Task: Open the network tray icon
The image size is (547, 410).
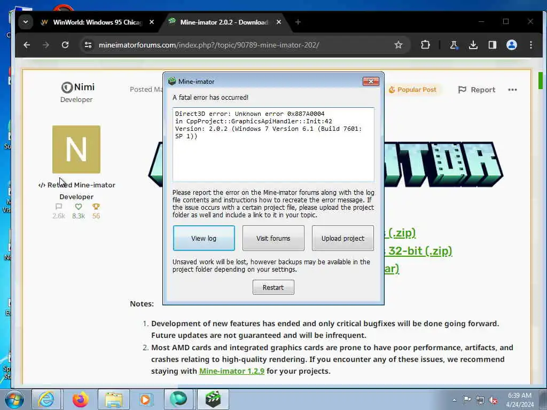Action: coord(480,400)
